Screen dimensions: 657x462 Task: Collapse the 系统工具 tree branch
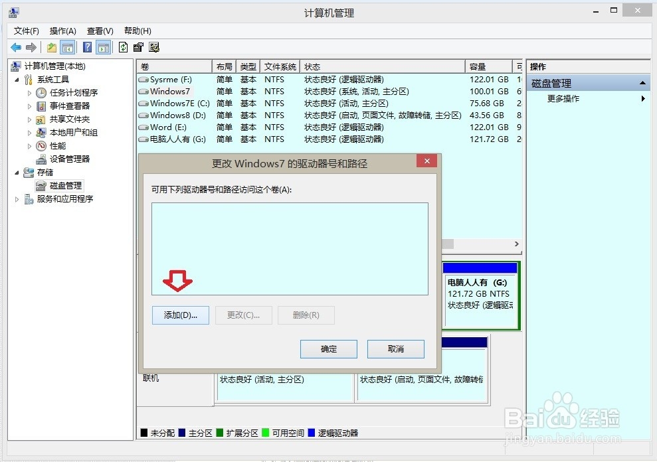click(17, 80)
